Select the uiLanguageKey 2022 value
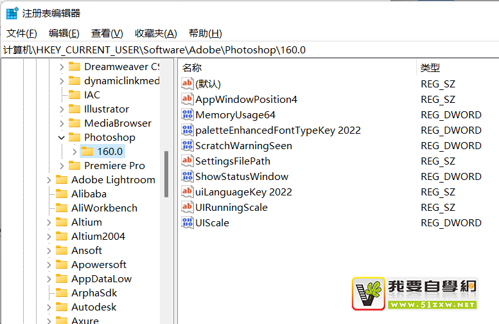 [243, 192]
